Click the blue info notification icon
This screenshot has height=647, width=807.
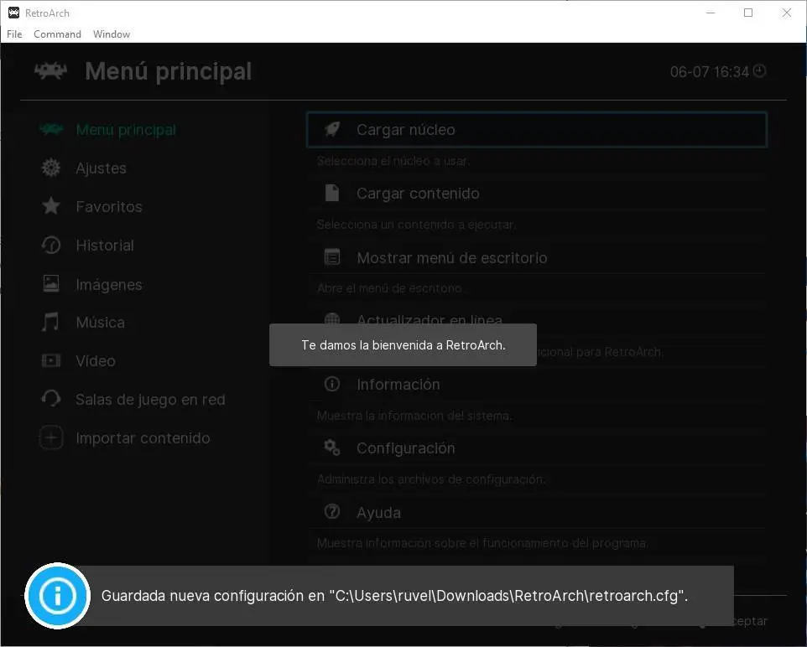[58, 596]
